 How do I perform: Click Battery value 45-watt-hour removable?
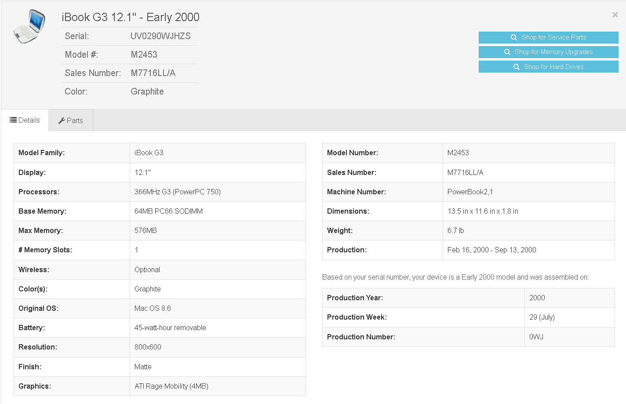(170, 328)
